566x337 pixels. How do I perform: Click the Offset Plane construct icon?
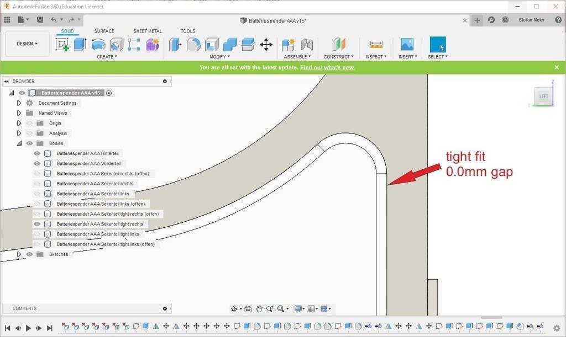click(339, 45)
